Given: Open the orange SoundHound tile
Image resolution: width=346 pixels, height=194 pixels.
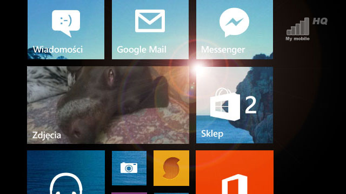Looking at the screenshot, I should (171, 168).
